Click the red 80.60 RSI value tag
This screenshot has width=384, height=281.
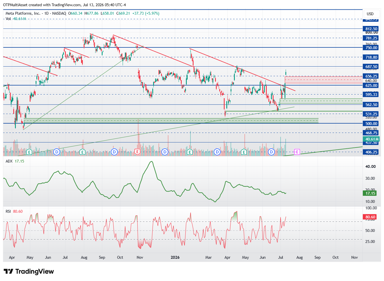click(370, 217)
